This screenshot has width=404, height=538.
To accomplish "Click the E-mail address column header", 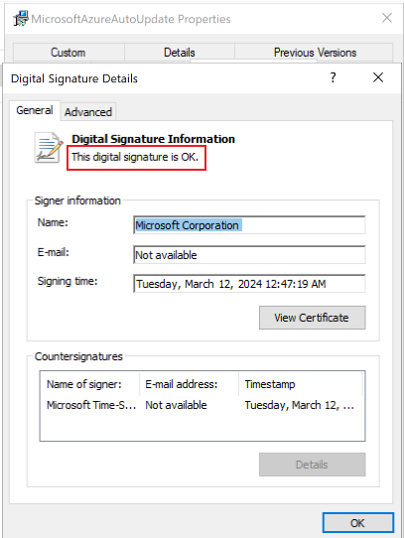I will click(x=190, y=384).
